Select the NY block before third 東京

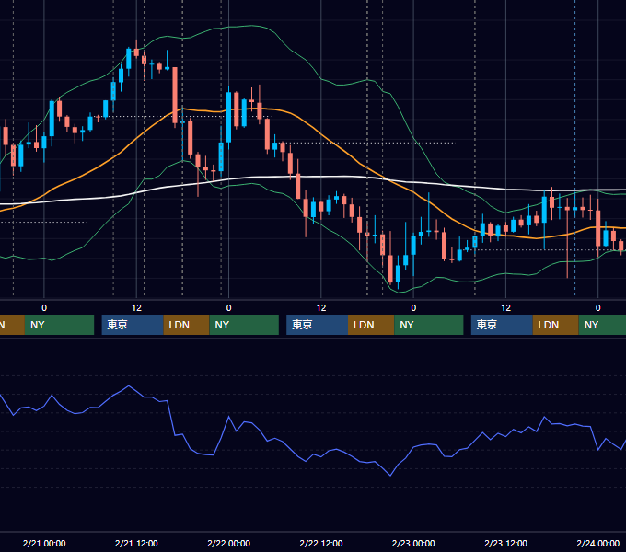(429, 325)
